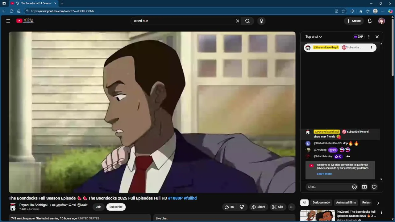Image resolution: width=395 pixels, height=222 pixels.
Task: Open Edge Settings and more menu
Action: (383, 11)
